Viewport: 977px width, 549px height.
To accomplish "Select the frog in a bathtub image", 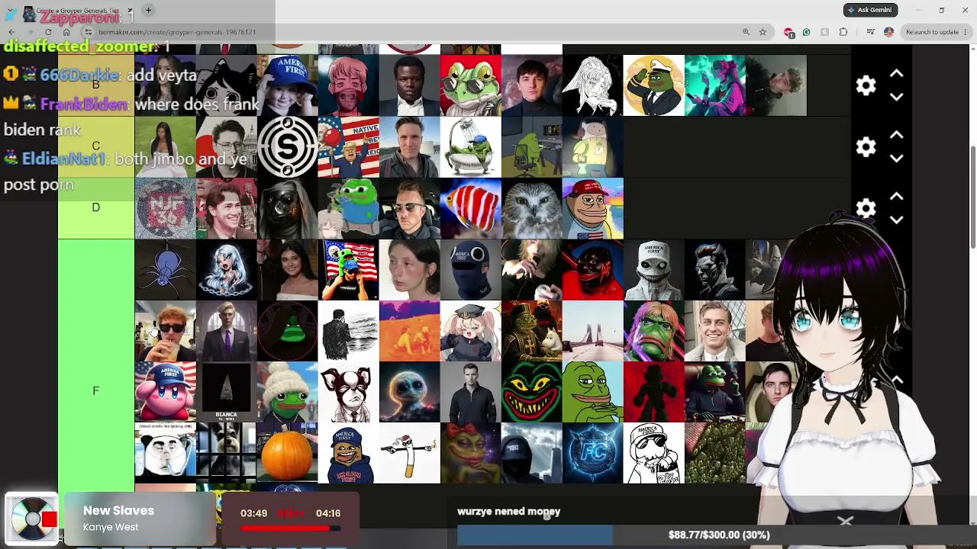I will pyautogui.click(x=471, y=147).
